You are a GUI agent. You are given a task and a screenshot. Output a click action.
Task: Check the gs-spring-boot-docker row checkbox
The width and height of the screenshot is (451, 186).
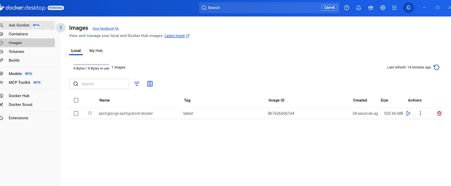point(76,113)
